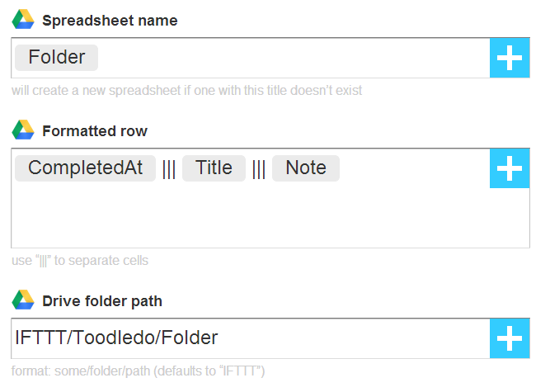This screenshot has height=392, width=550.
Task: Click the Formatted row label
Action: click(x=95, y=131)
